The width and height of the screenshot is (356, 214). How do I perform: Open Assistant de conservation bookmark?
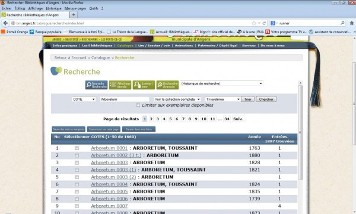(x=330, y=32)
